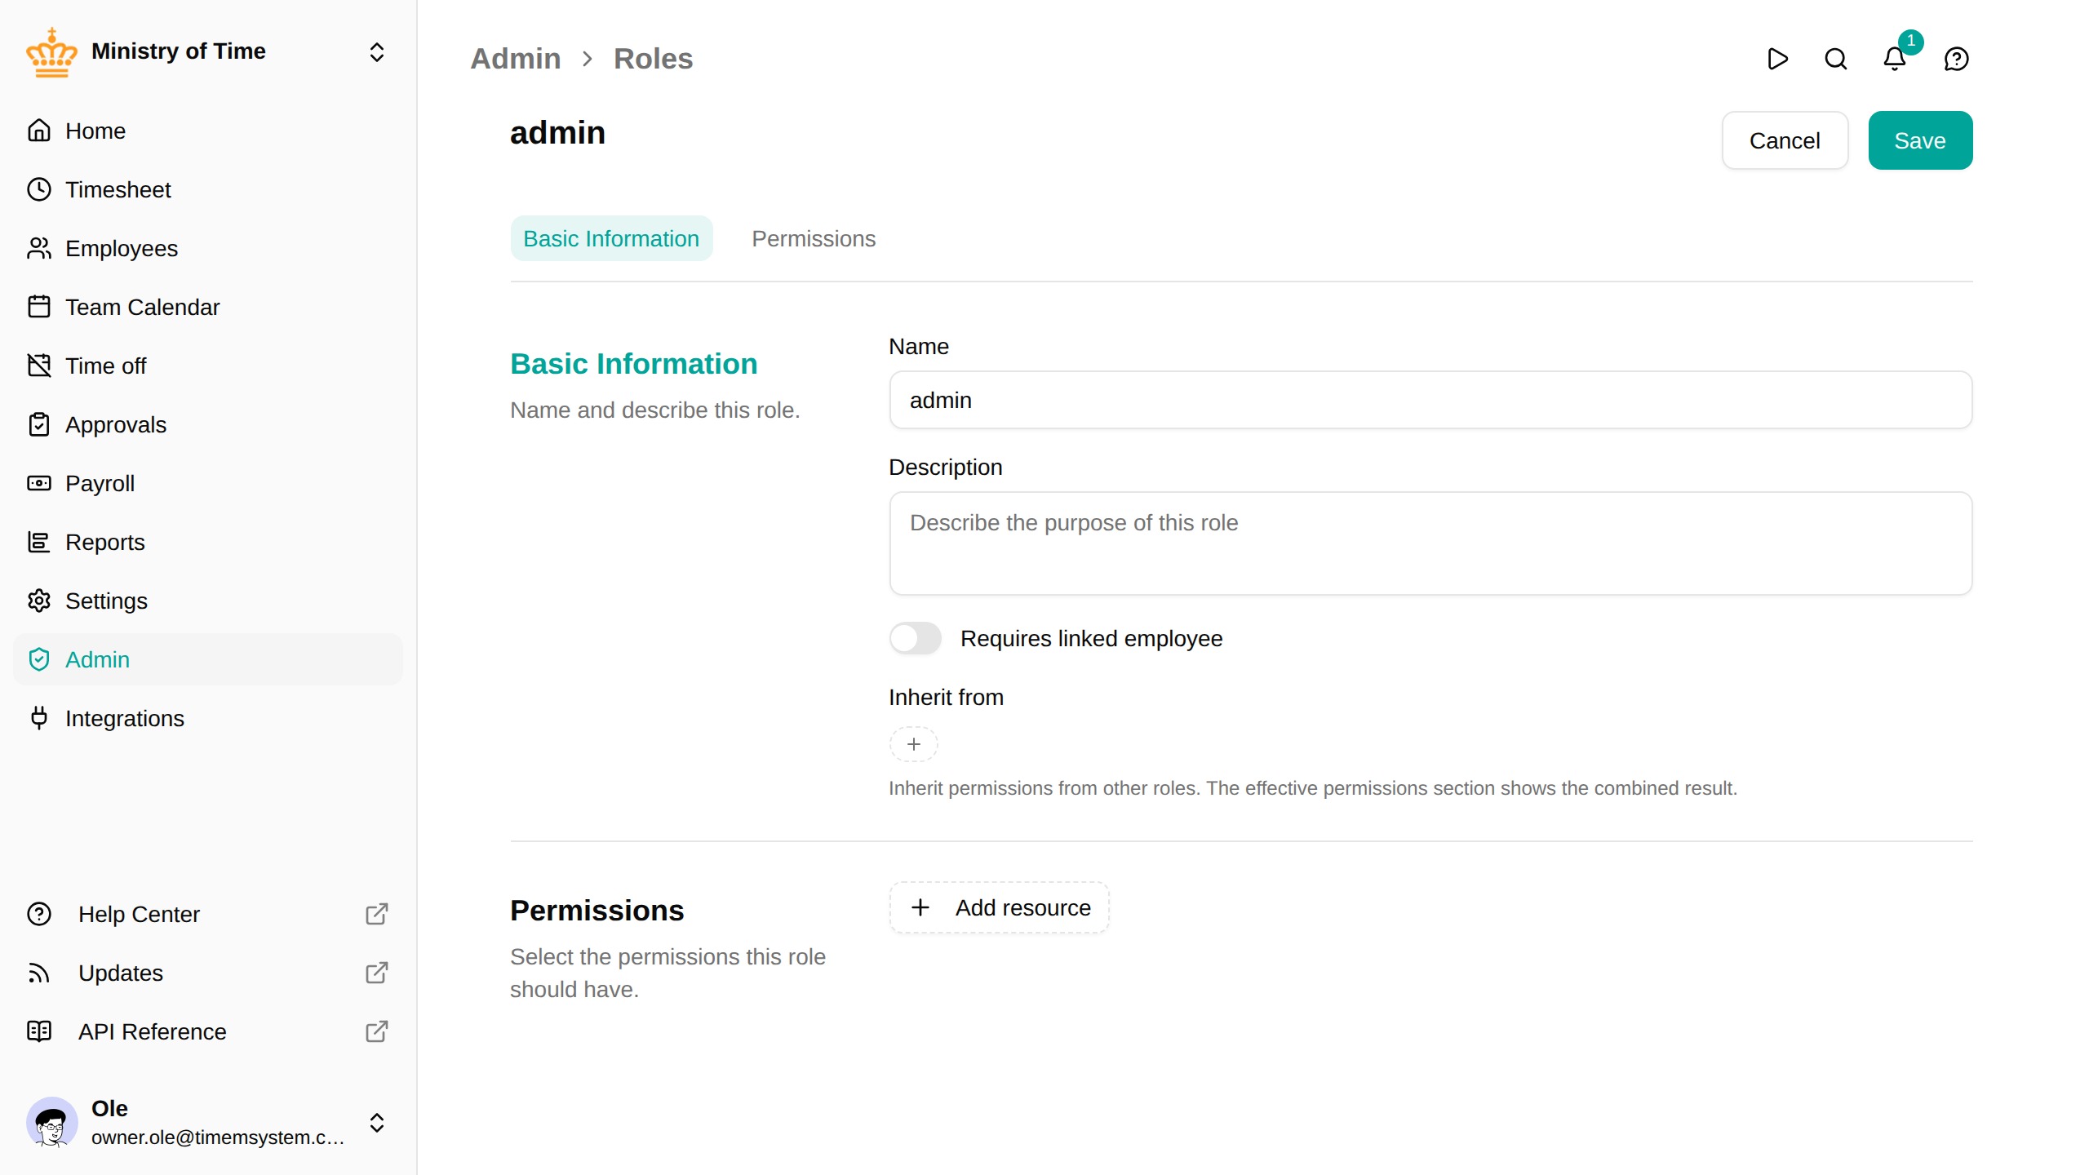Viewport: 2089px width, 1175px height.
Task: Click the Payroll banknote icon
Action: tap(39, 483)
